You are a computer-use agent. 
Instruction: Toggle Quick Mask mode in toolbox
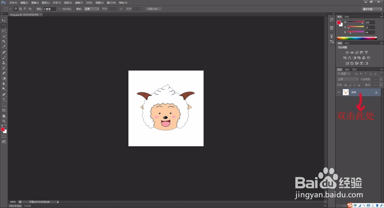(x=4, y=136)
